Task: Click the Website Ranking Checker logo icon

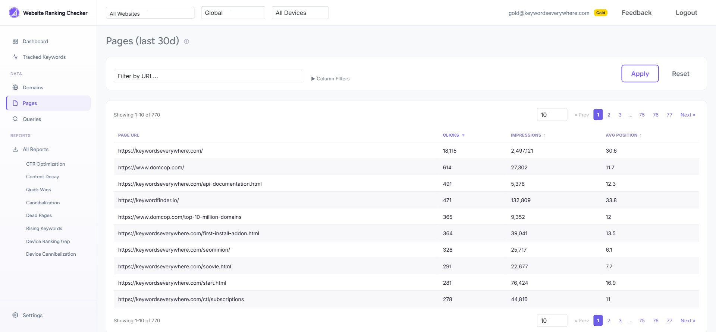Action: pyautogui.click(x=14, y=13)
